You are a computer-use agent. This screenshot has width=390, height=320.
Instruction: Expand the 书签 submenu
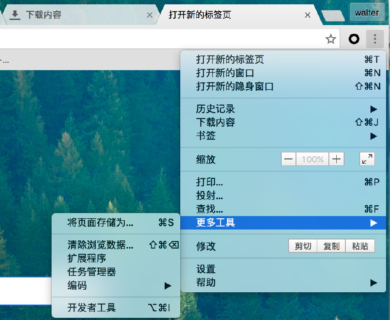[283, 136]
